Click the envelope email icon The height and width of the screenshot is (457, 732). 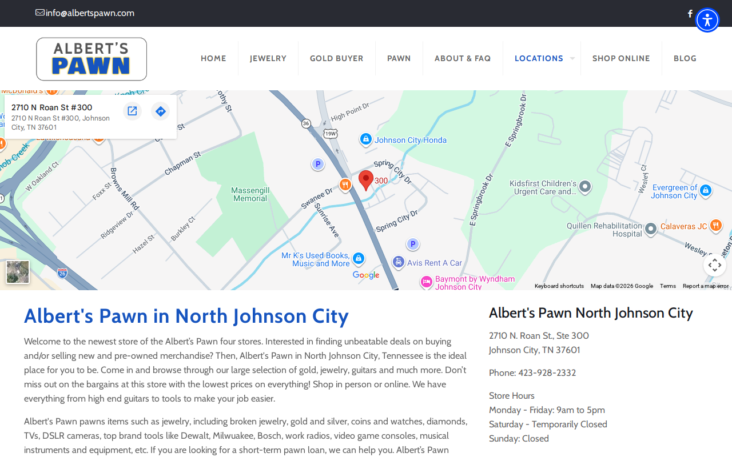[x=40, y=13]
